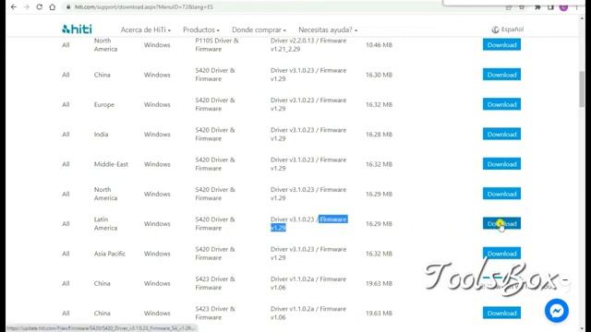The image size is (591, 332).
Task: Expand the Productos menu
Action: 201,30
